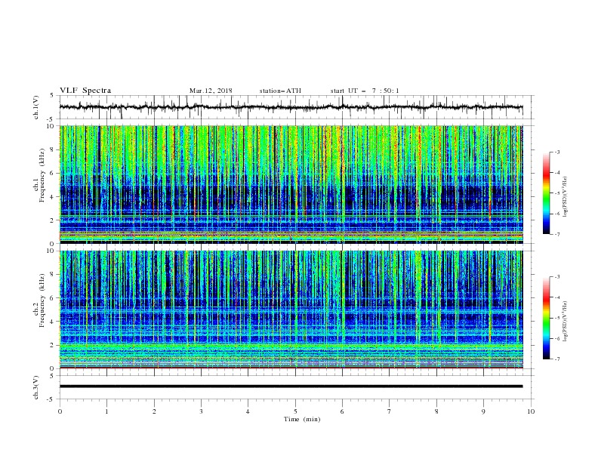The width and height of the screenshot is (598, 462).
Task: Click time axis tick label "9"
Action: click(483, 411)
